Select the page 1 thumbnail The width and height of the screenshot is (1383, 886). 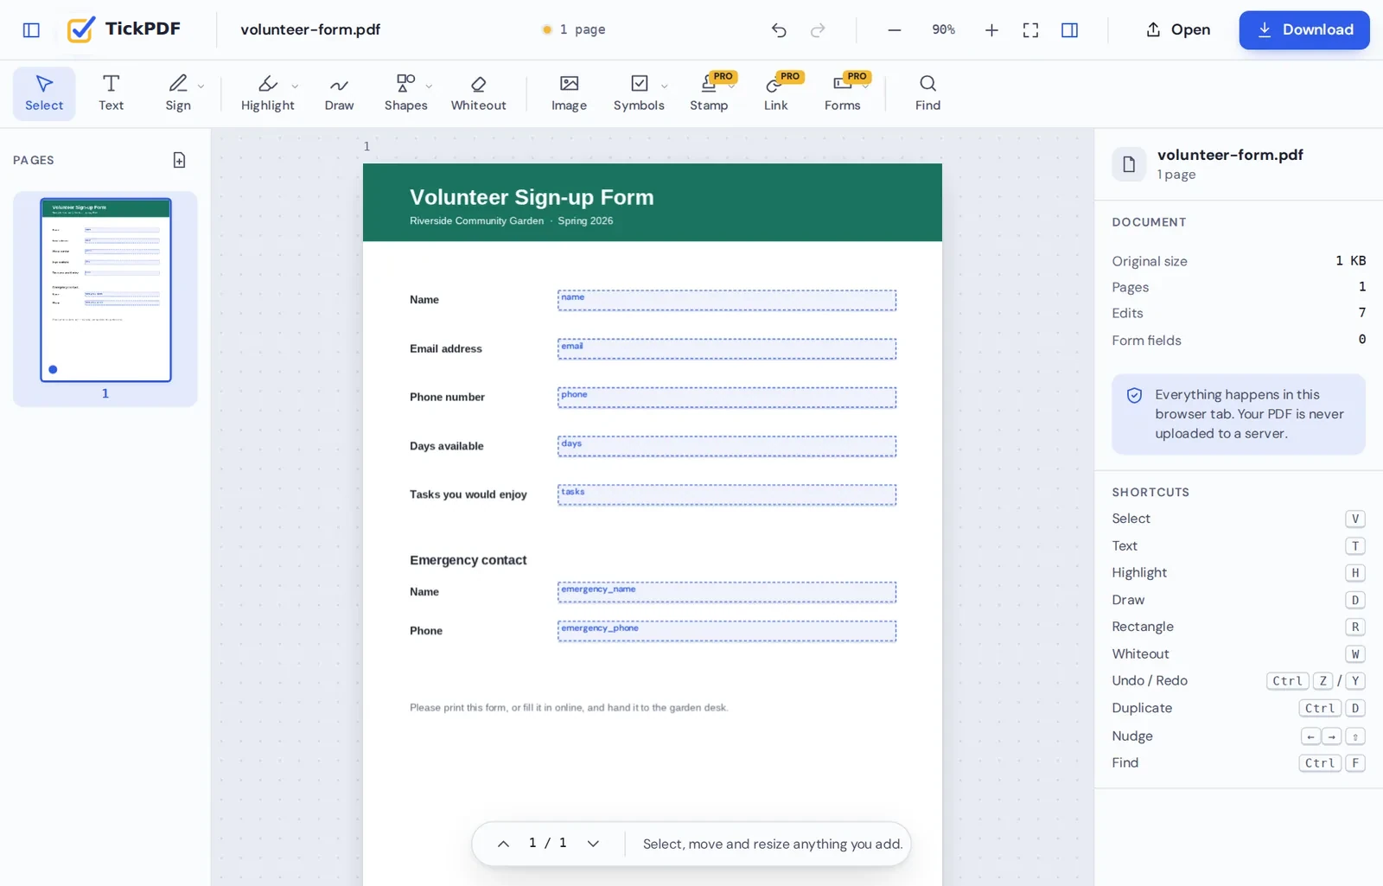coord(105,290)
